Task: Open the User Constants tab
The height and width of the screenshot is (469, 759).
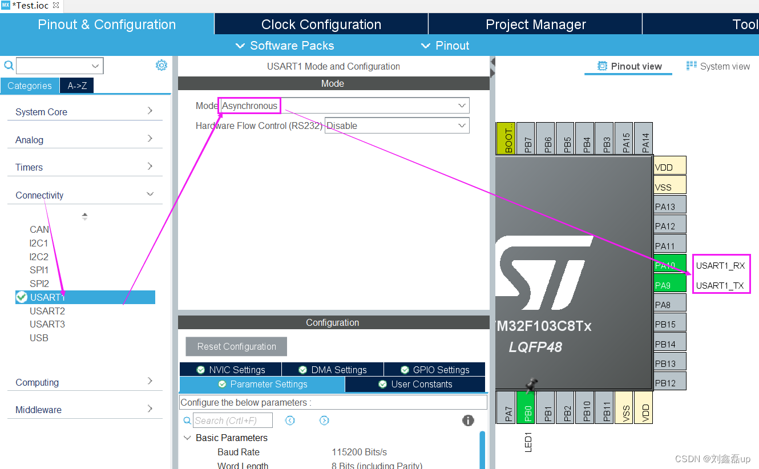Action: pos(415,384)
